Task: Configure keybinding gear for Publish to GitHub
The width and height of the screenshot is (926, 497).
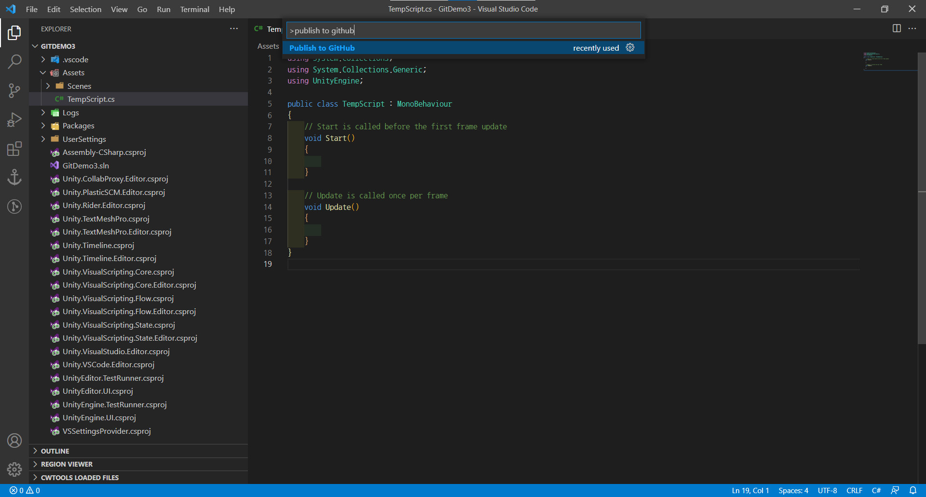Action: (630, 48)
